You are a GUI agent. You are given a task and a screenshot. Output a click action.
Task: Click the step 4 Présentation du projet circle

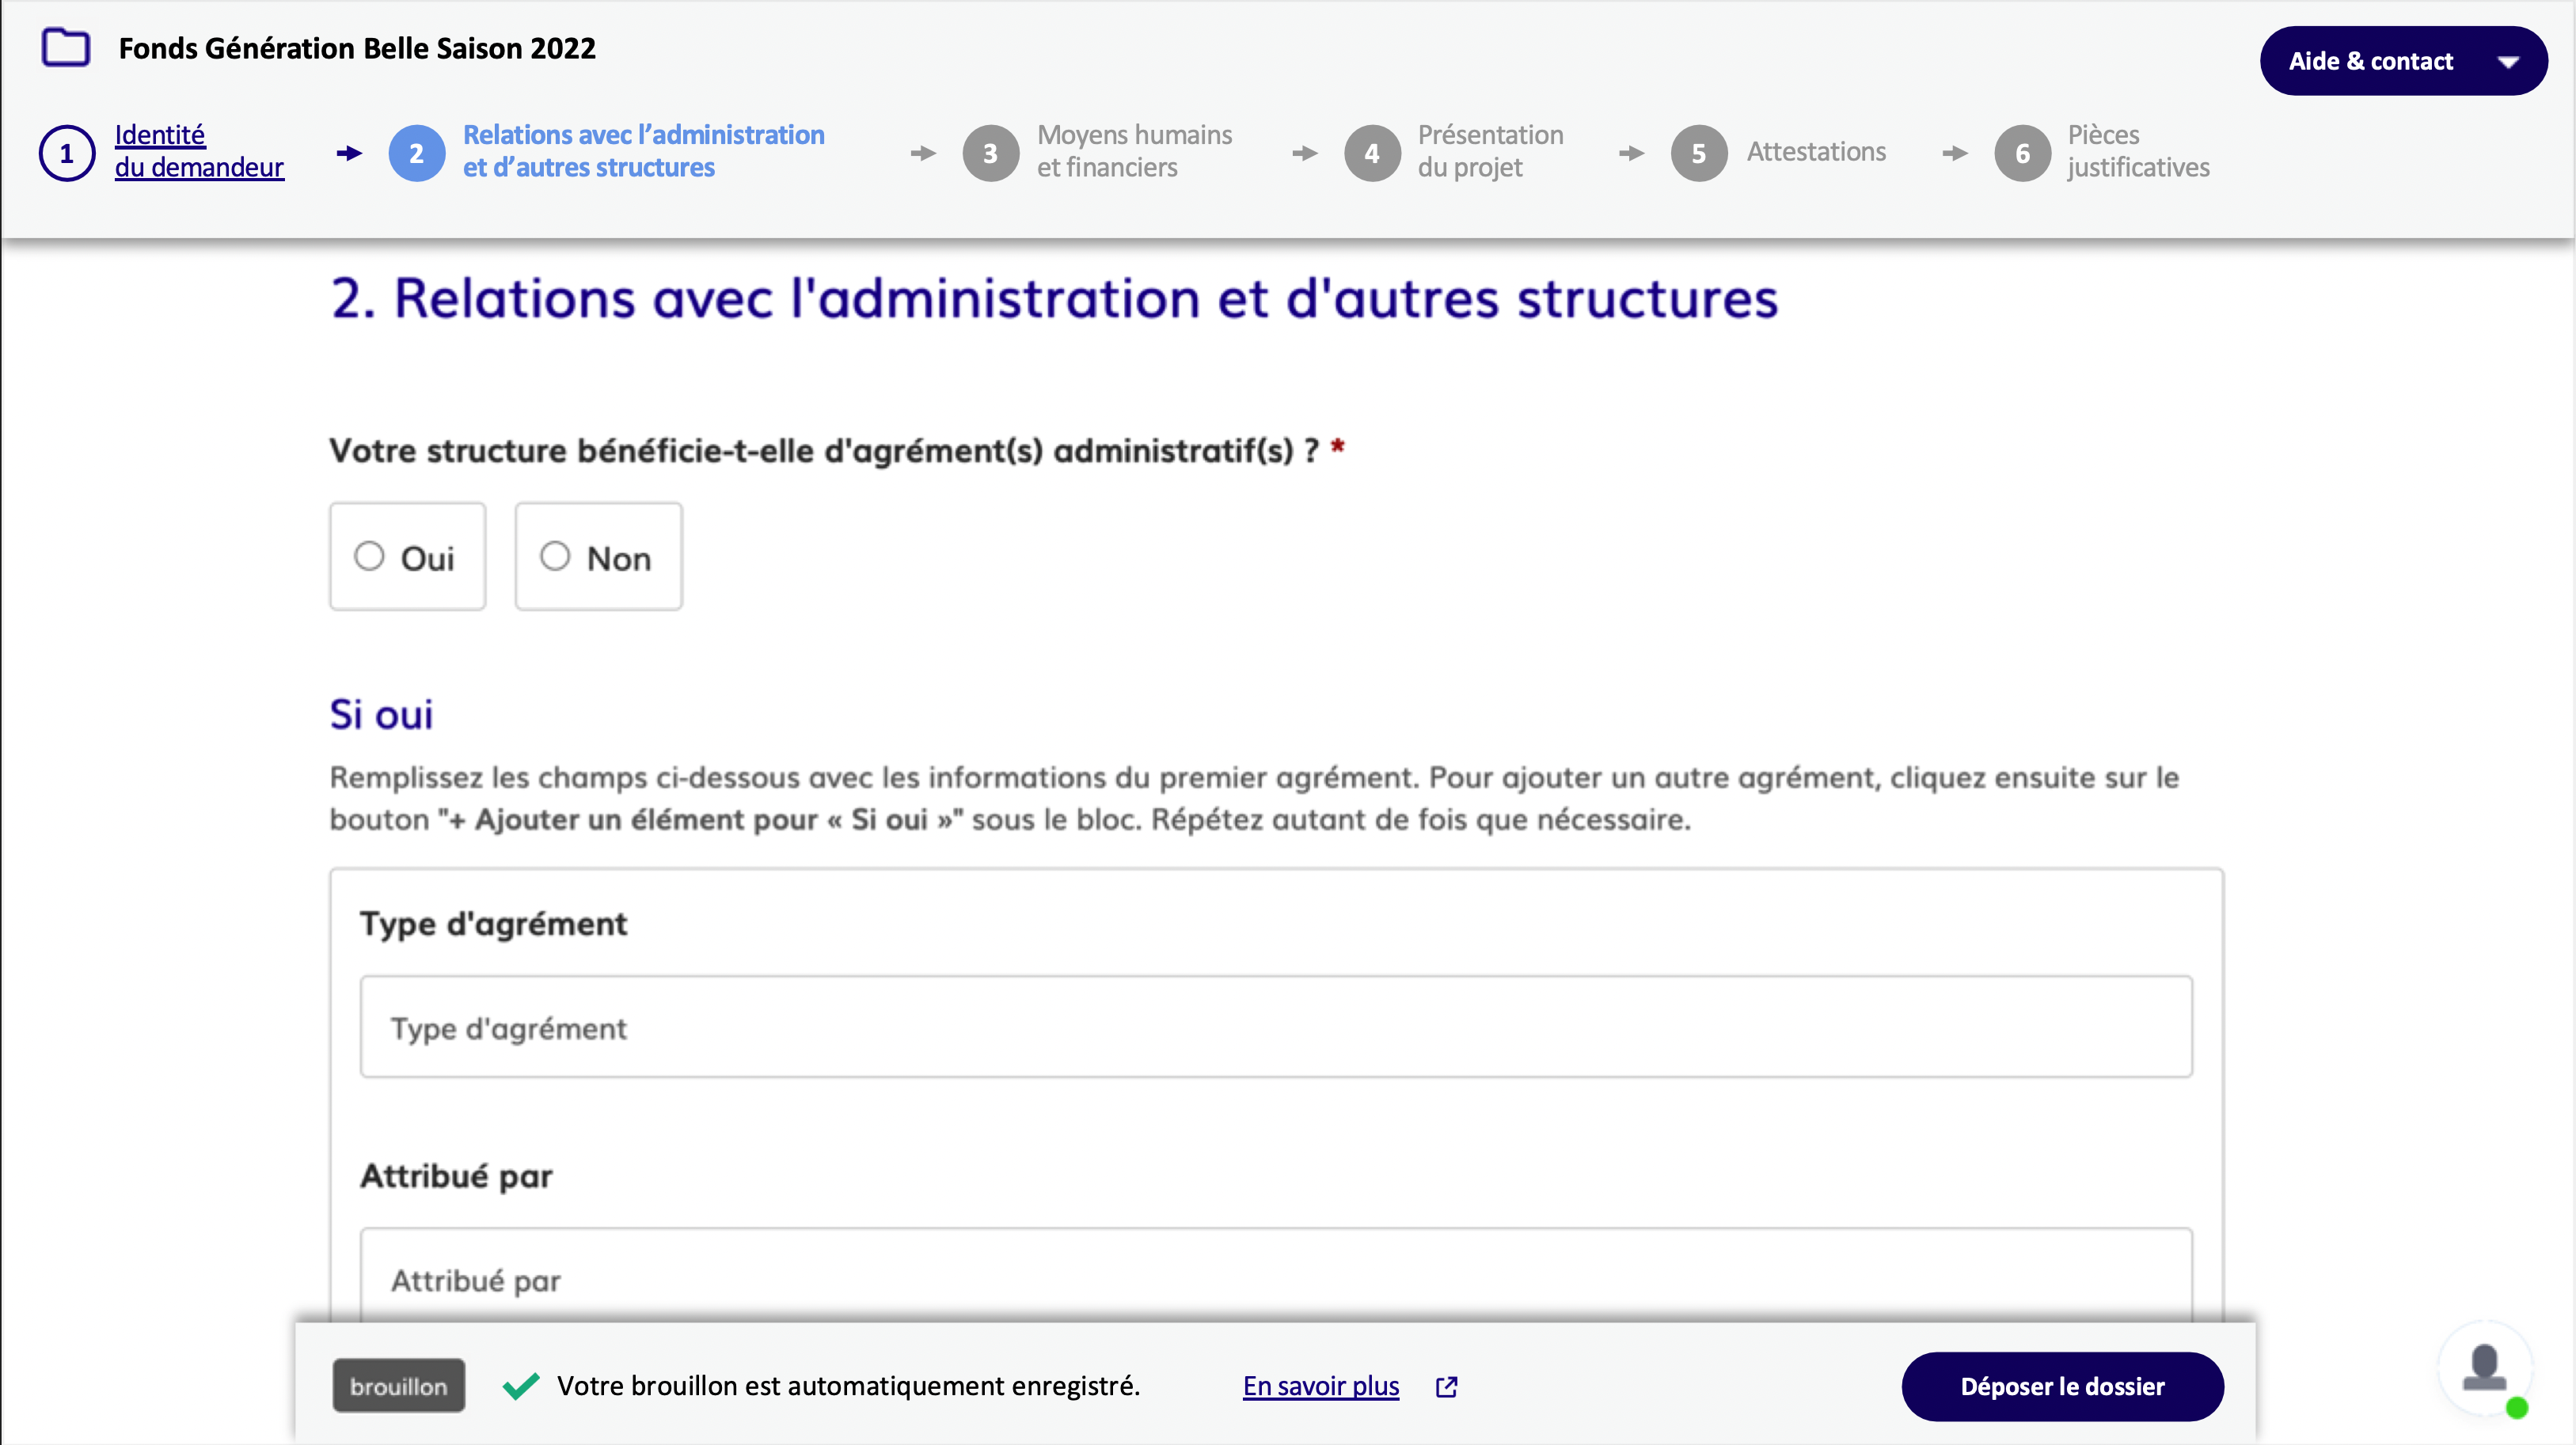click(x=1372, y=152)
